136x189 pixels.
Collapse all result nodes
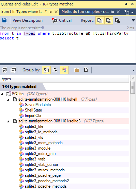pyautogui.click(x=13, y=70)
